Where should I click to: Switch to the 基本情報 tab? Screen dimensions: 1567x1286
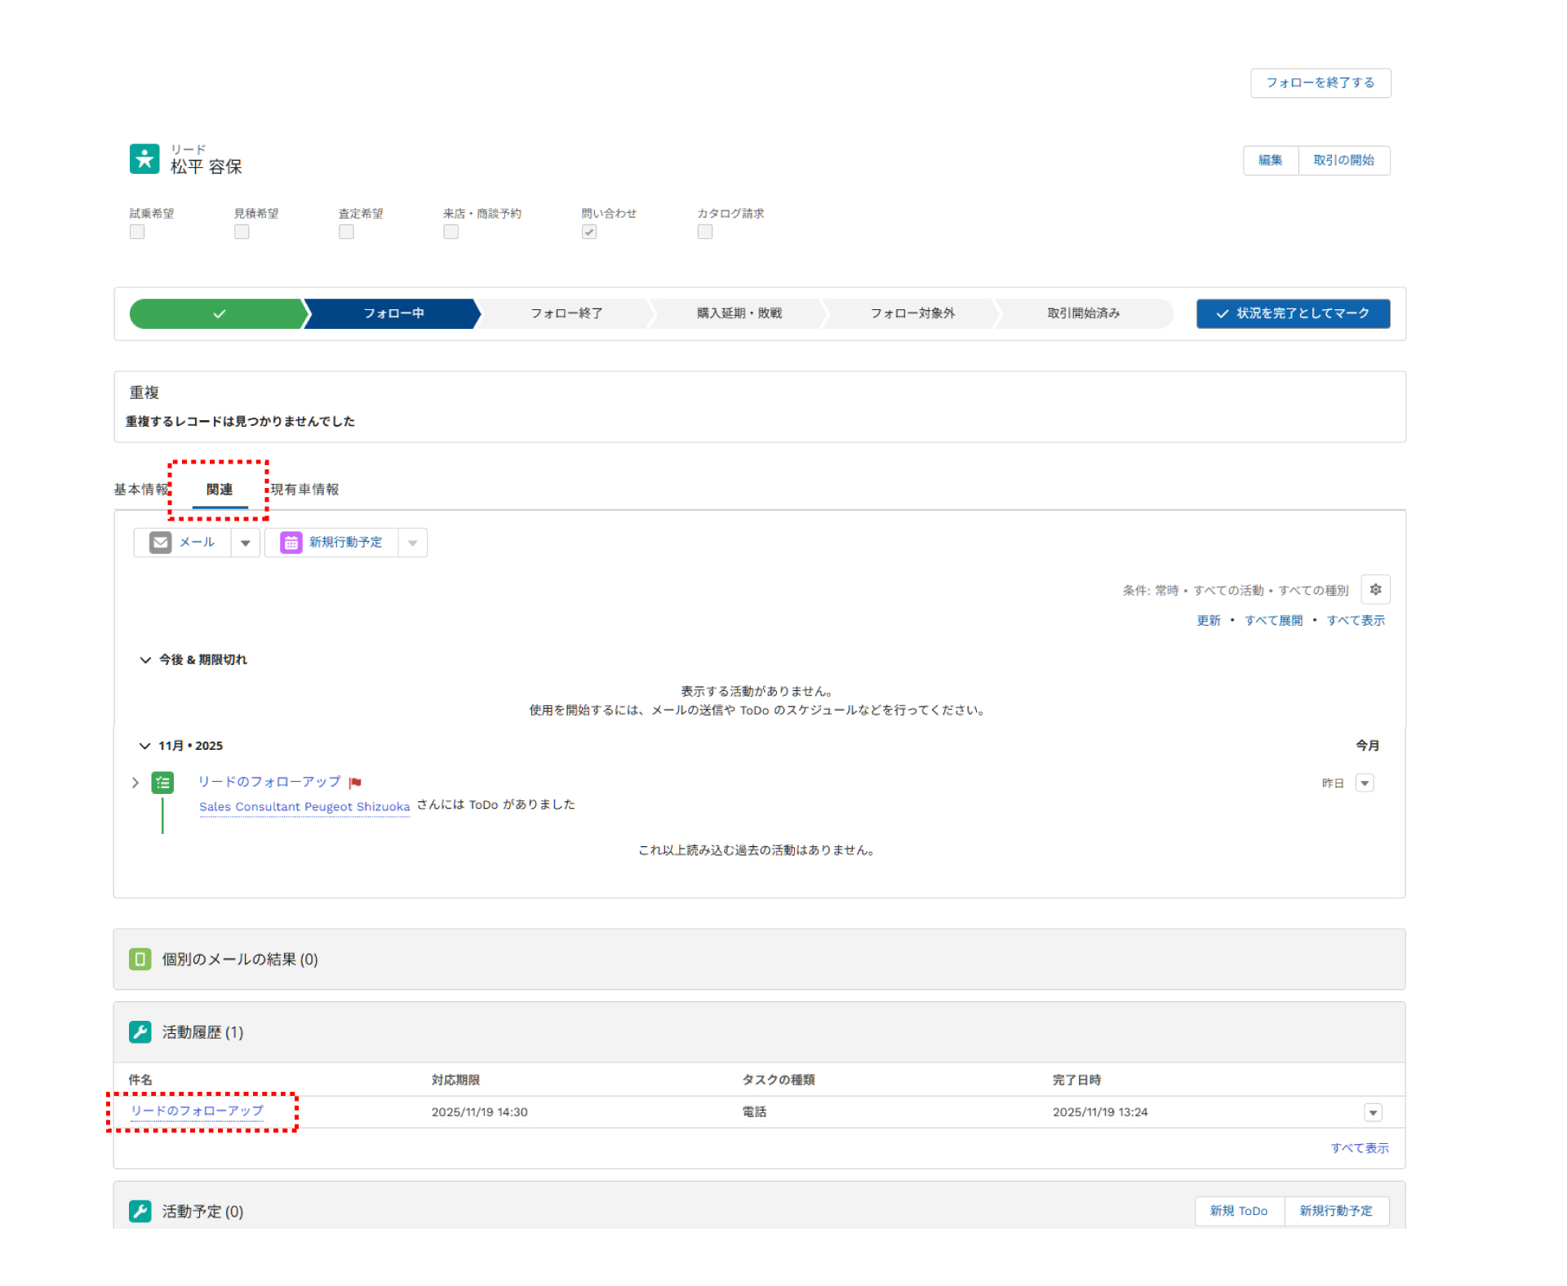point(140,490)
